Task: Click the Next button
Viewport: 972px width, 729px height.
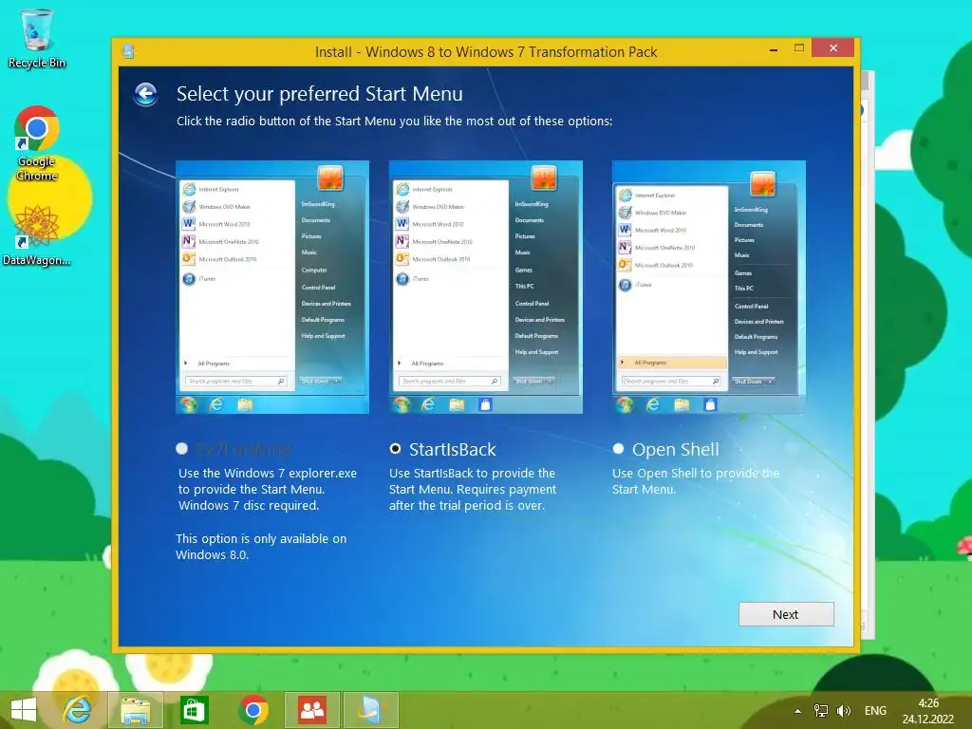Action: click(x=786, y=614)
